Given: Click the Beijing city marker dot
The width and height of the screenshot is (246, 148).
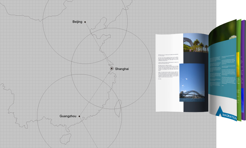Looking at the screenshot, I should click(85, 22).
